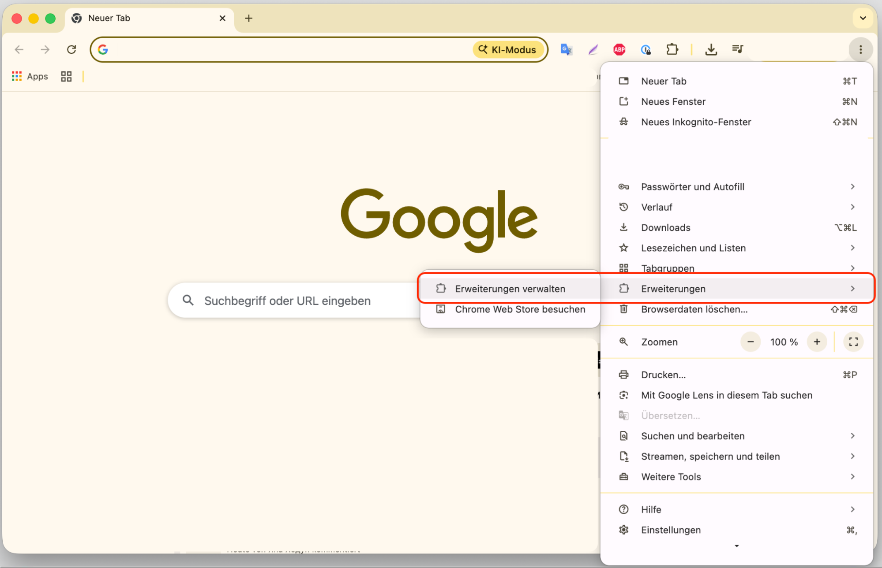Viewport: 882px width, 568px height.
Task: Click the three-dot Chrome menu button
Action: tap(860, 49)
